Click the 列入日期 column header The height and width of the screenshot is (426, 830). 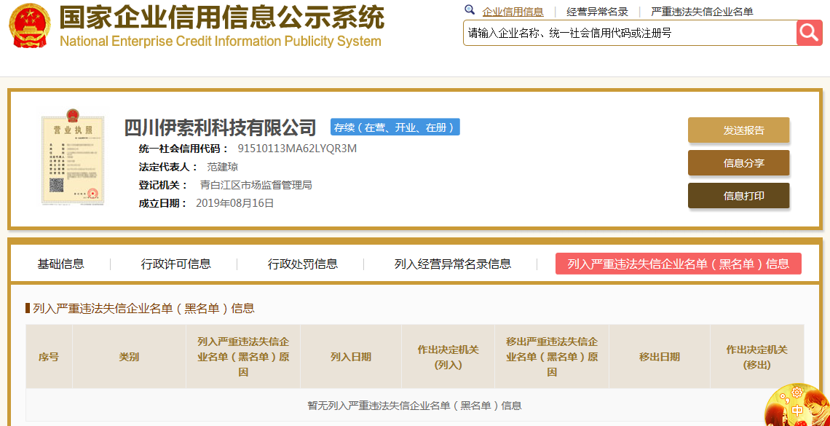(x=351, y=357)
